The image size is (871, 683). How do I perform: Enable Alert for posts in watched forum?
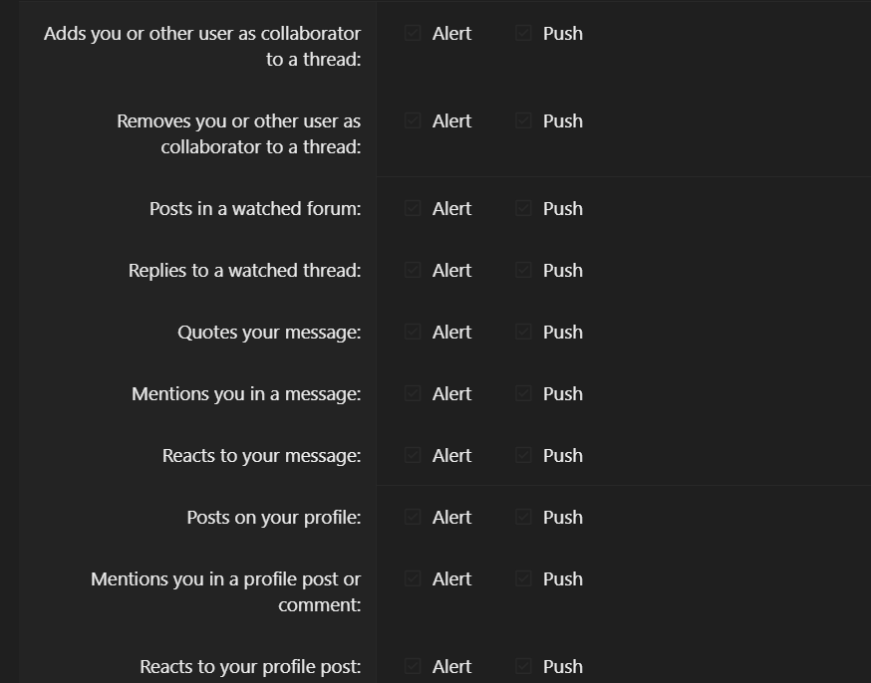(414, 209)
